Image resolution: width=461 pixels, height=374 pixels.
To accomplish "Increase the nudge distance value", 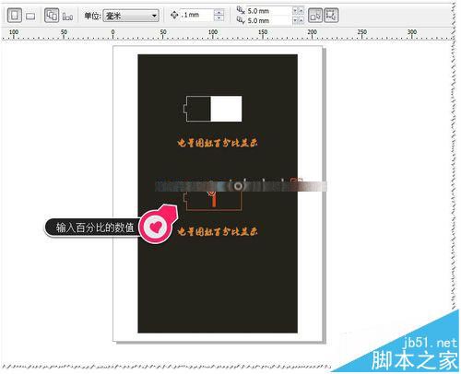I will click(219, 12).
